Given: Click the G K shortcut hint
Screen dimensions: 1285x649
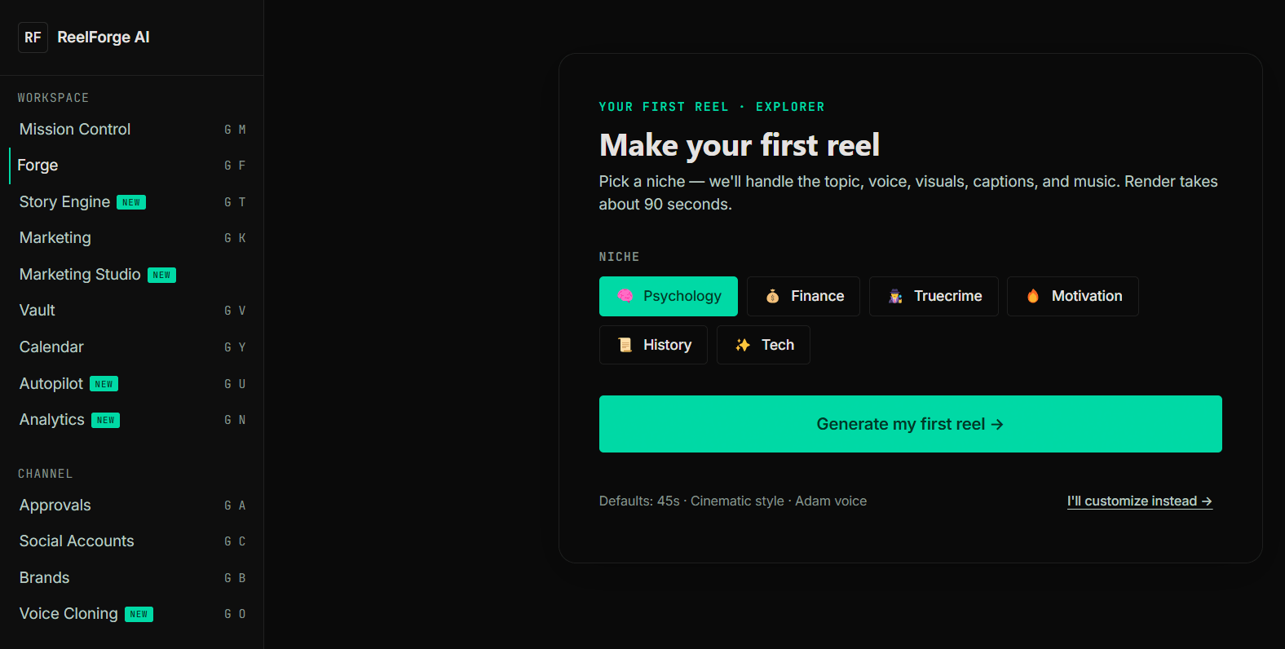Looking at the screenshot, I should (235, 238).
